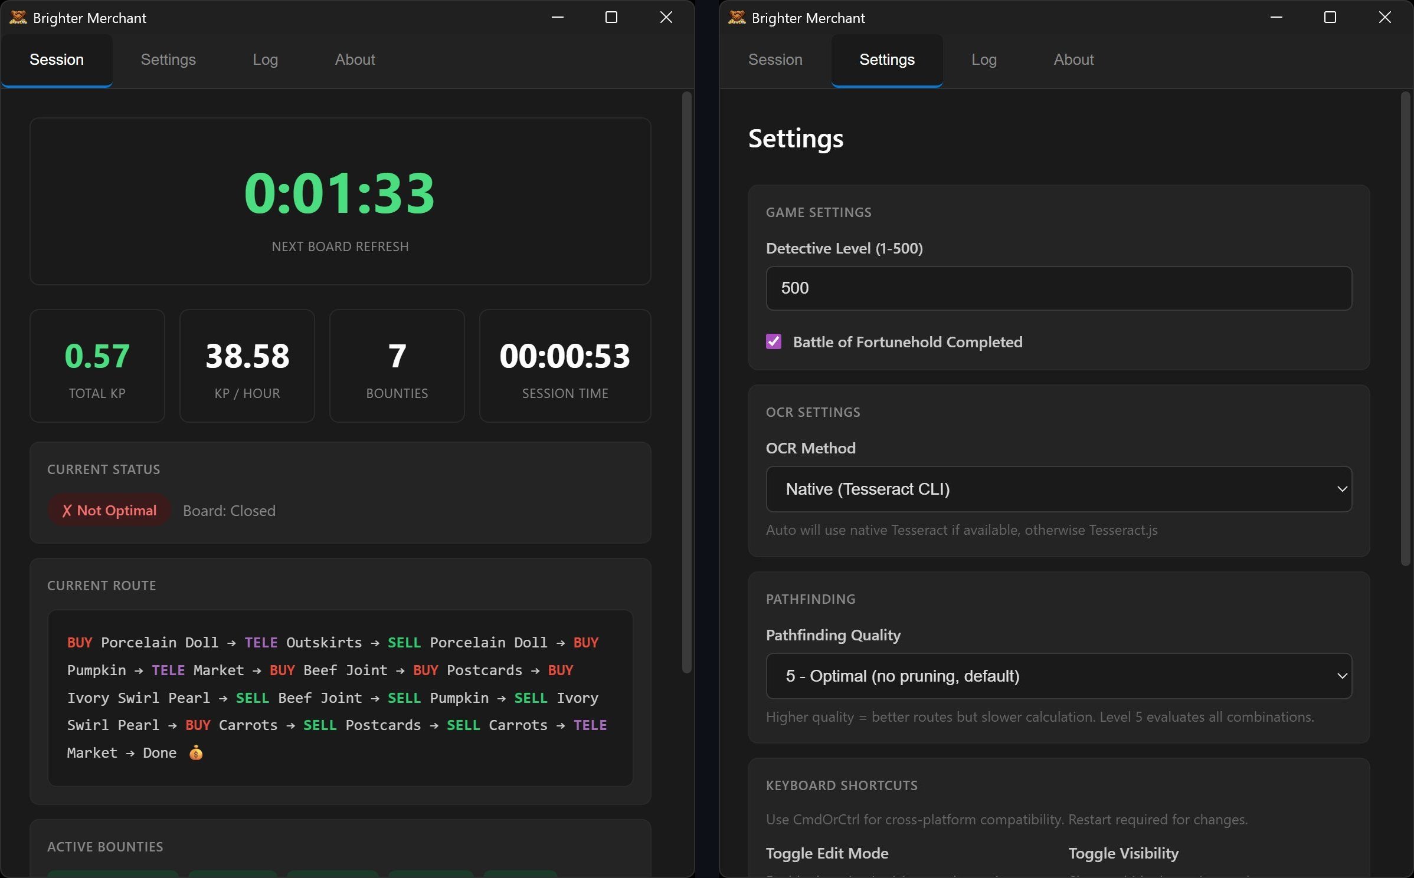Click the Not Optimal status badge
Screen dimensions: 1414x878
(x=109, y=510)
